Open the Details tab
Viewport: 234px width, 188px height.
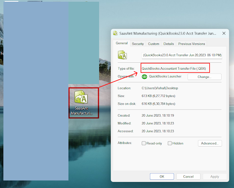[x=169, y=44]
